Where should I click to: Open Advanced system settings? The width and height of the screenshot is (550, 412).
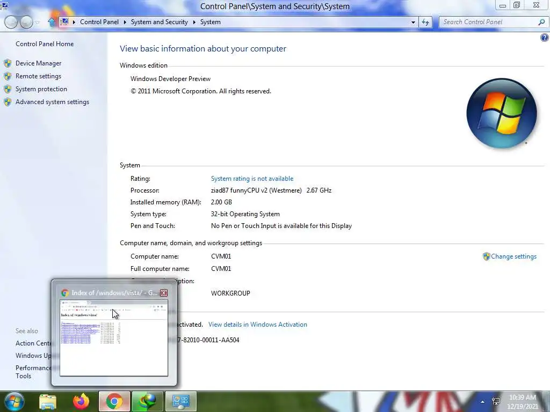click(x=52, y=102)
